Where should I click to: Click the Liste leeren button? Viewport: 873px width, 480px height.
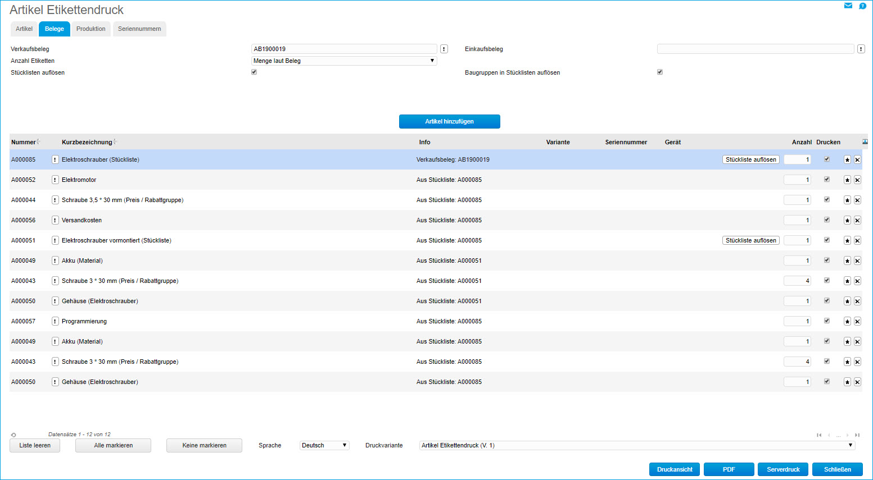click(35, 445)
